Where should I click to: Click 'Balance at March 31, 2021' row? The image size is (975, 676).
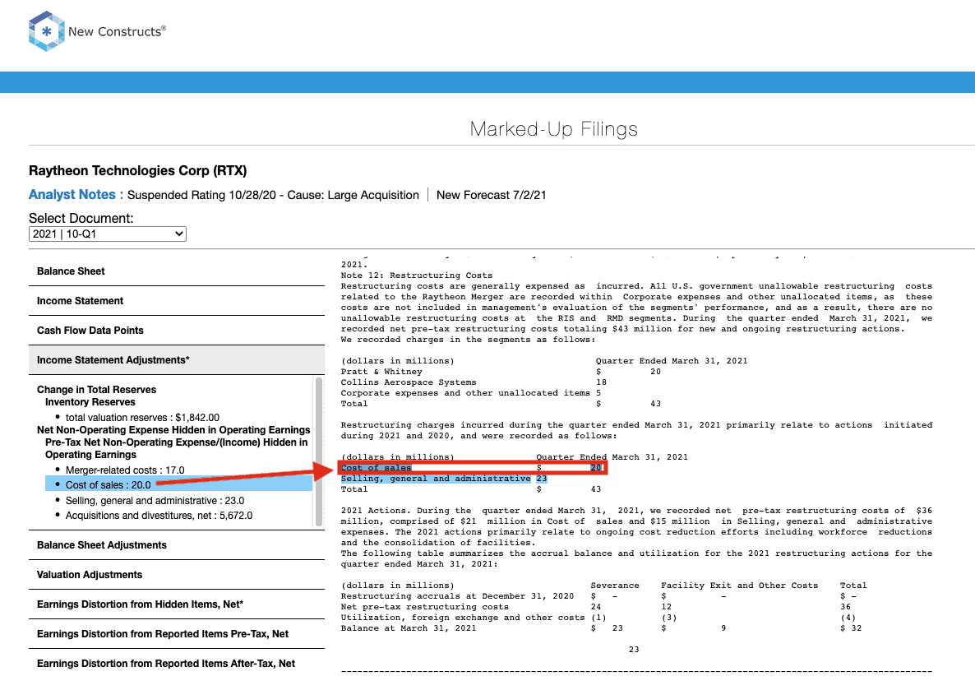602,628
